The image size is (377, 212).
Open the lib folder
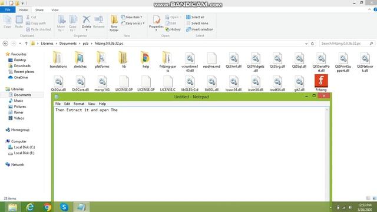(124, 59)
